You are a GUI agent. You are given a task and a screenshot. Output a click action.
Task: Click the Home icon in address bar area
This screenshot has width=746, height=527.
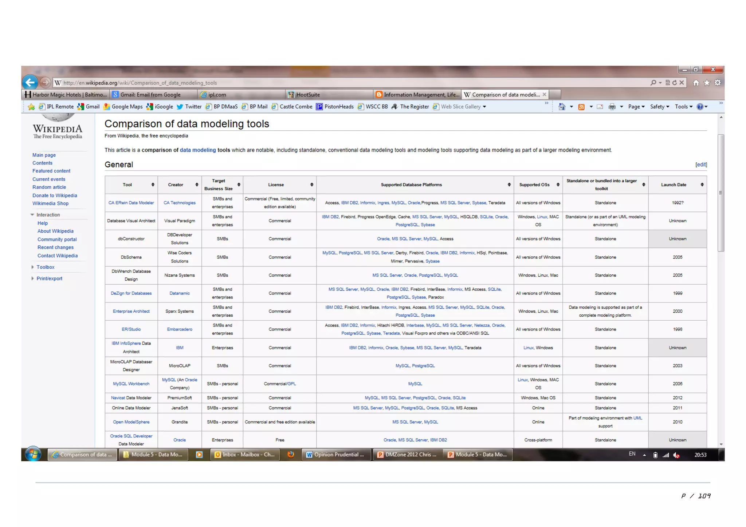[696, 83]
